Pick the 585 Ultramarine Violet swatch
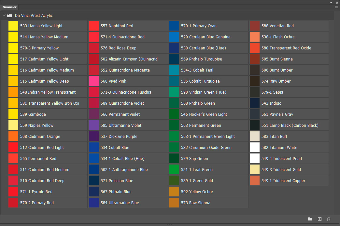 pyautogui.click(x=128, y=125)
